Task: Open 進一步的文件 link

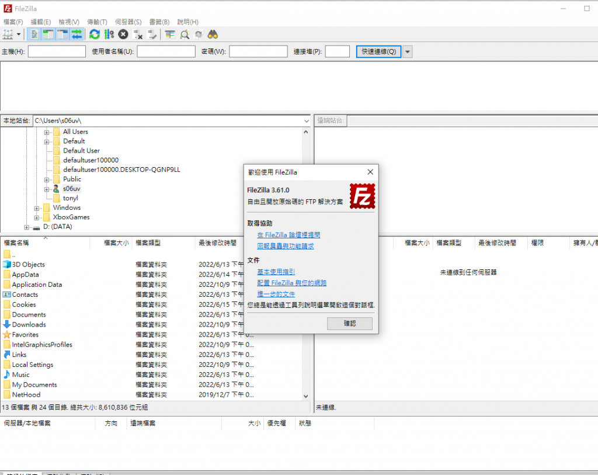Action: pyautogui.click(x=276, y=294)
